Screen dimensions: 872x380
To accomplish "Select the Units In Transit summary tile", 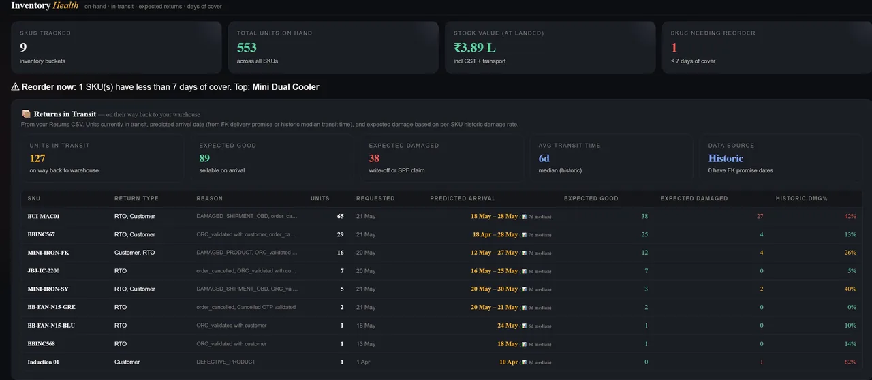I will pos(102,158).
